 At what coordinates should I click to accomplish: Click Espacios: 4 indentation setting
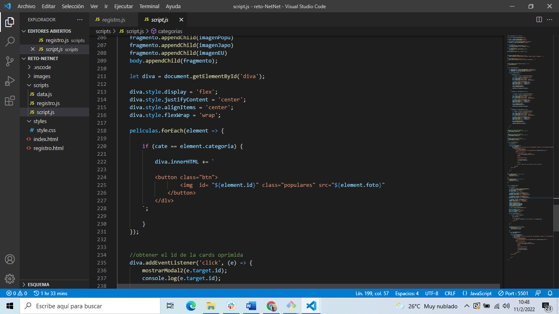coord(407,294)
